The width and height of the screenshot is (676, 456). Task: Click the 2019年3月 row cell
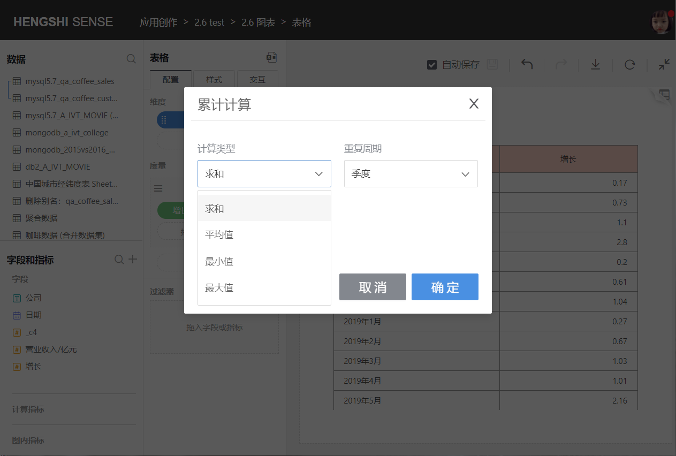pos(417,361)
